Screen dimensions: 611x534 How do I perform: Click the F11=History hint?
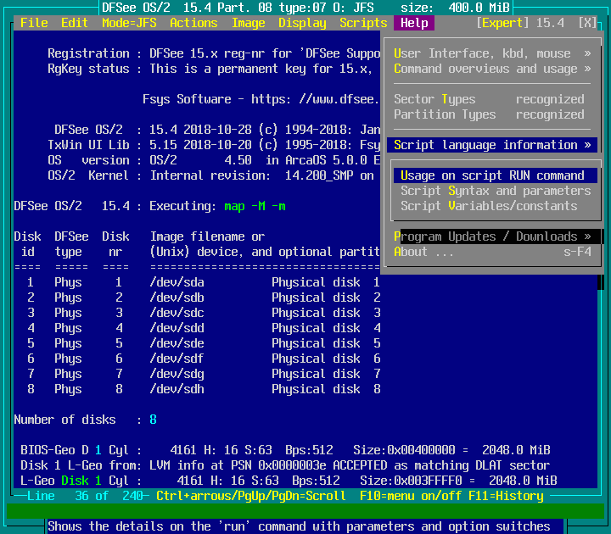506,496
